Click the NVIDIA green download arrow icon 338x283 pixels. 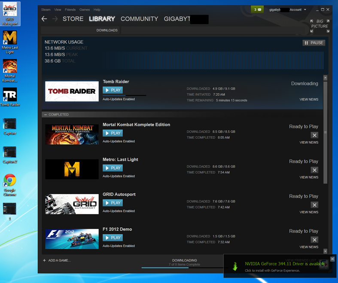(235, 266)
